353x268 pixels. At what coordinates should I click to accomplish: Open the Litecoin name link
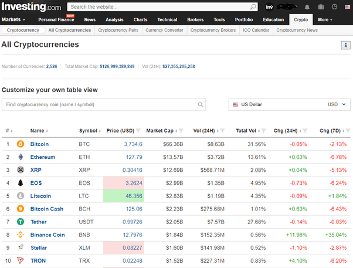click(x=40, y=196)
